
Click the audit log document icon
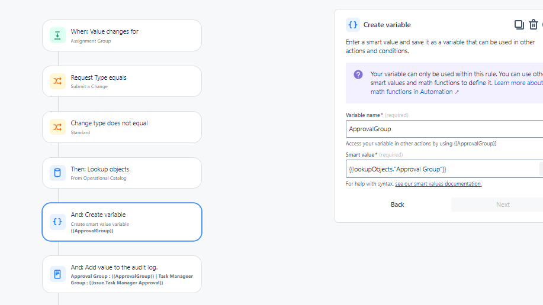pos(57,274)
